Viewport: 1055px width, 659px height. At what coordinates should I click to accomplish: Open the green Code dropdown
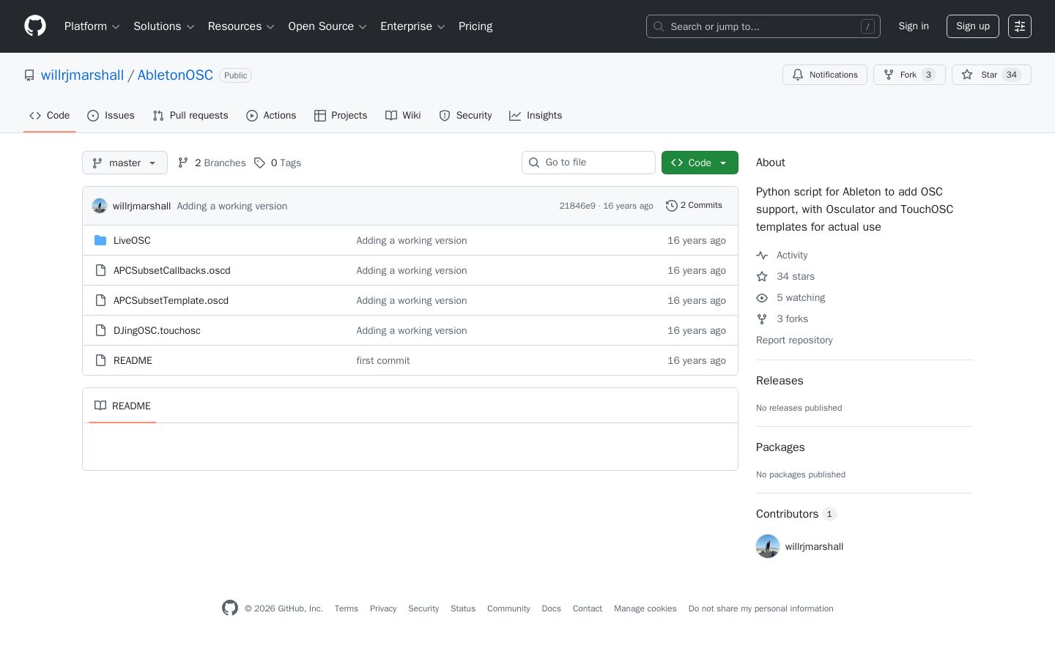tap(700, 163)
